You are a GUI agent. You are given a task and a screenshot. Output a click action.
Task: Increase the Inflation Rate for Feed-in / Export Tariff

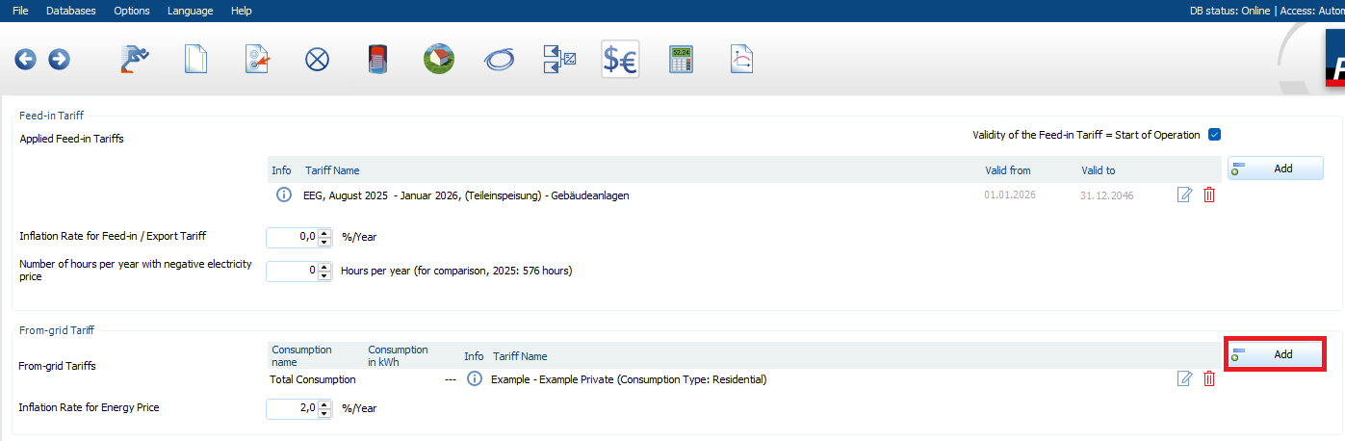tap(324, 232)
